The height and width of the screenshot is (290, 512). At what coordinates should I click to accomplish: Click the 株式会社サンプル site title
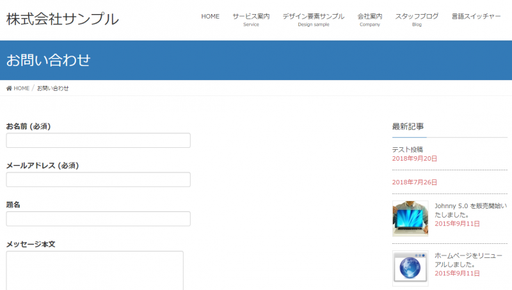point(63,19)
